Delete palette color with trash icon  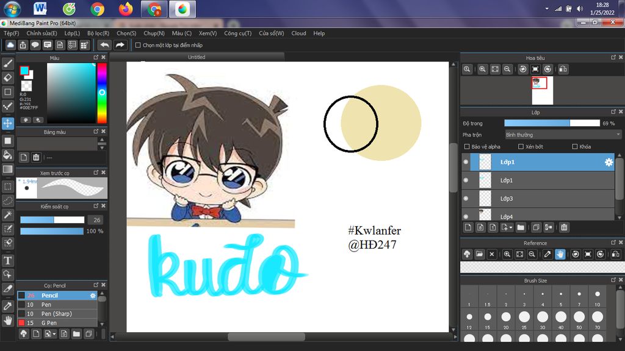click(36, 157)
